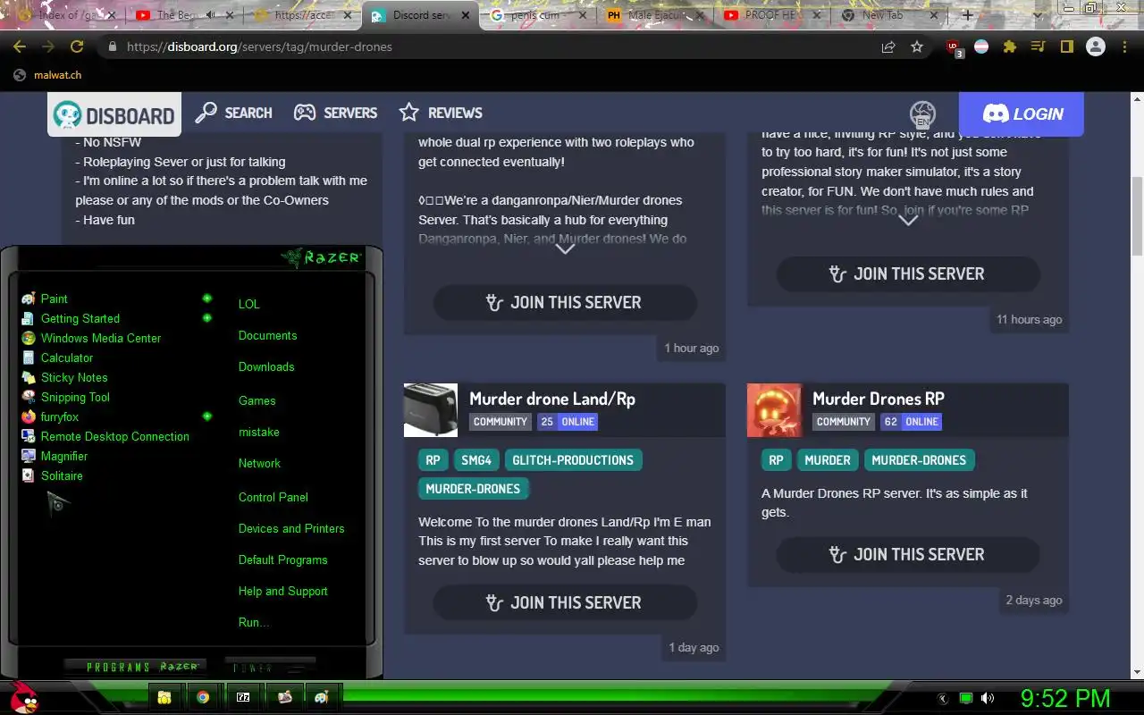Open malwat.ch bookmark
Viewport: 1144px width, 715px height.
coord(47,75)
